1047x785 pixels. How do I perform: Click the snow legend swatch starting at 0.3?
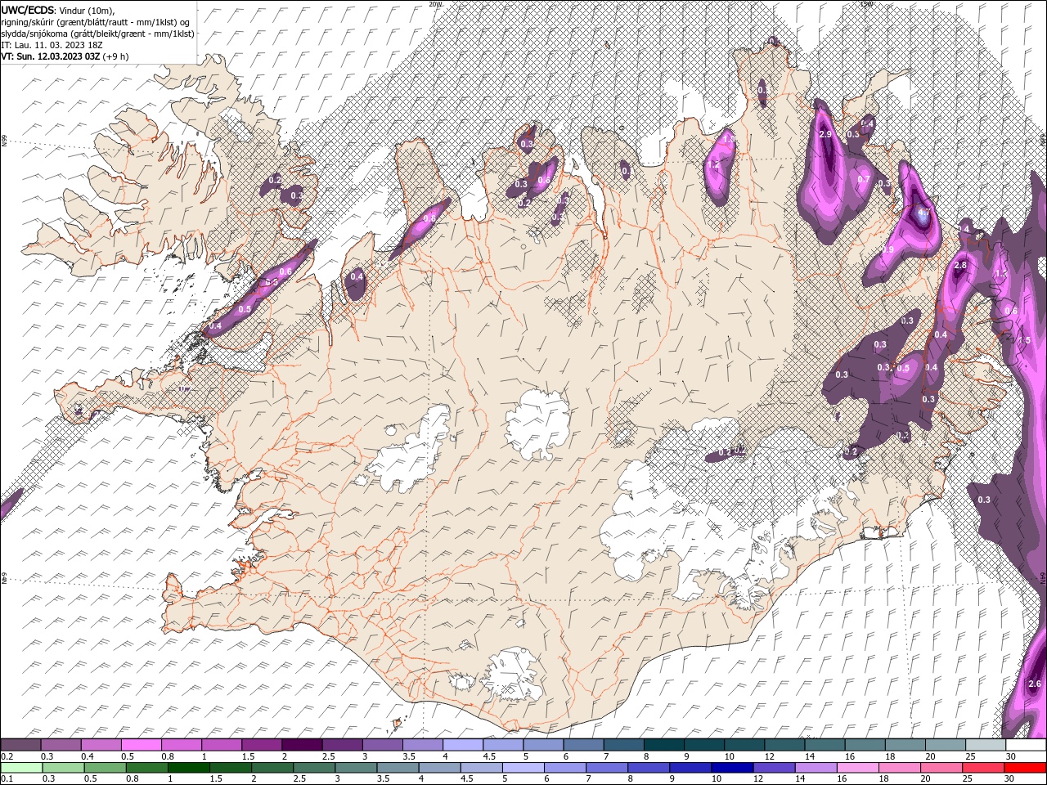point(61,745)
